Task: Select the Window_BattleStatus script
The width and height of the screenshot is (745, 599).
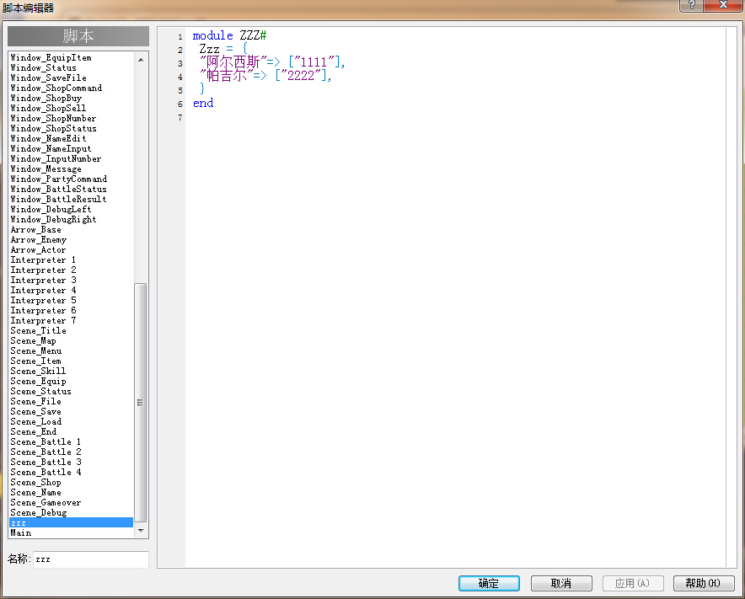Action: pyautogui.click(x=71, y=189)
